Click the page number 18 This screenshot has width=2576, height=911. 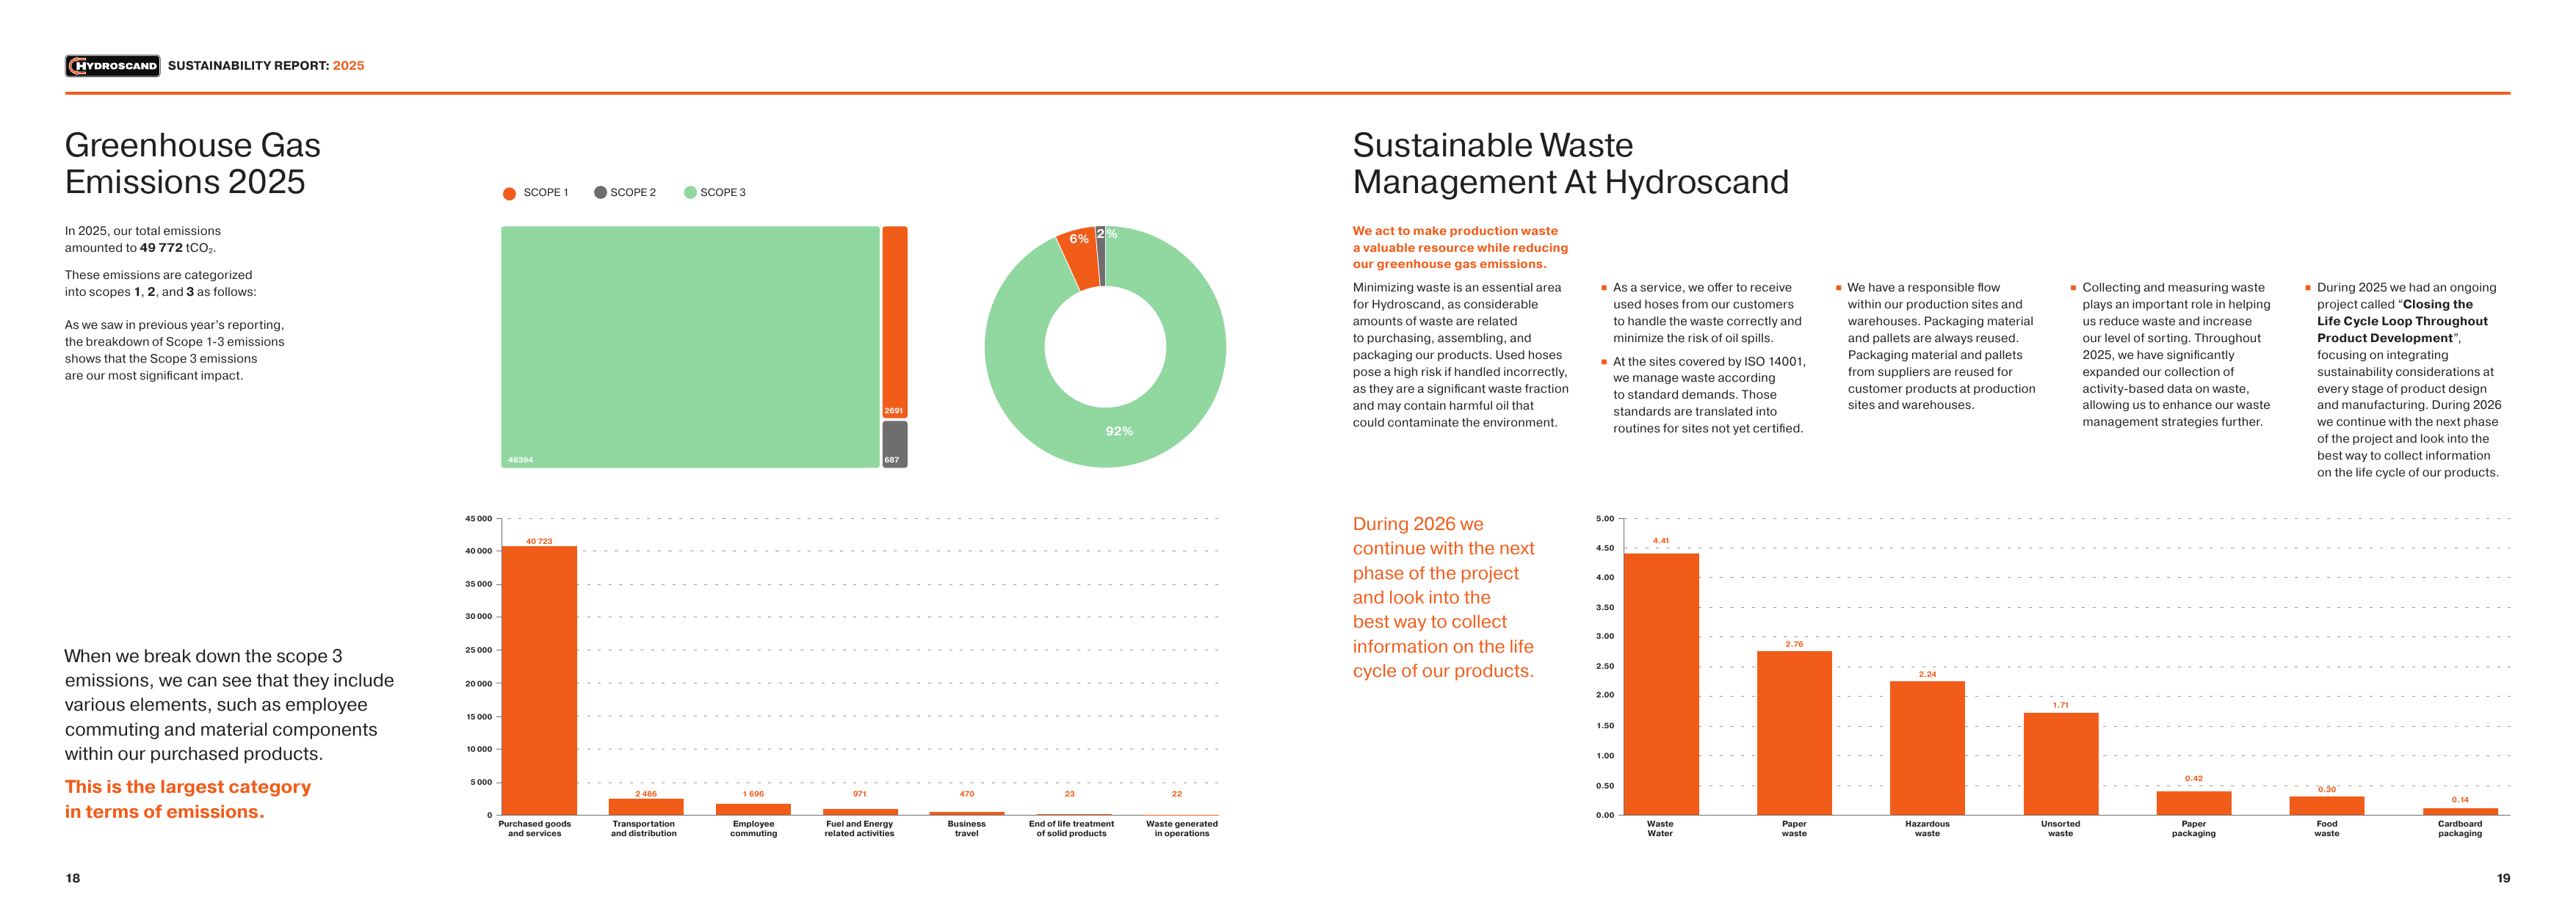73,878
